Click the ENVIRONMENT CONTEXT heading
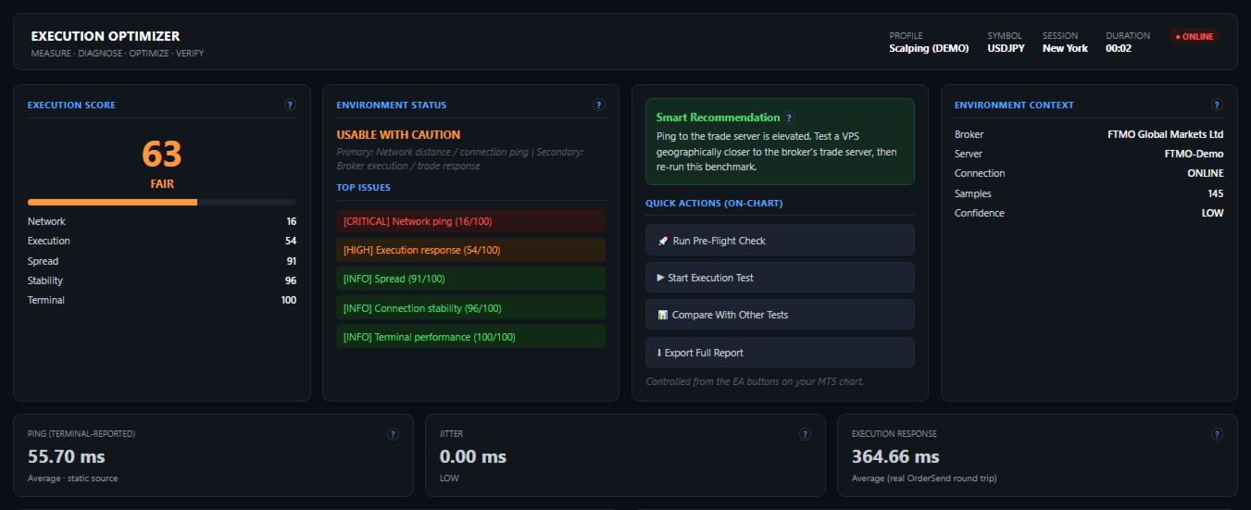 coord(1014,106)
